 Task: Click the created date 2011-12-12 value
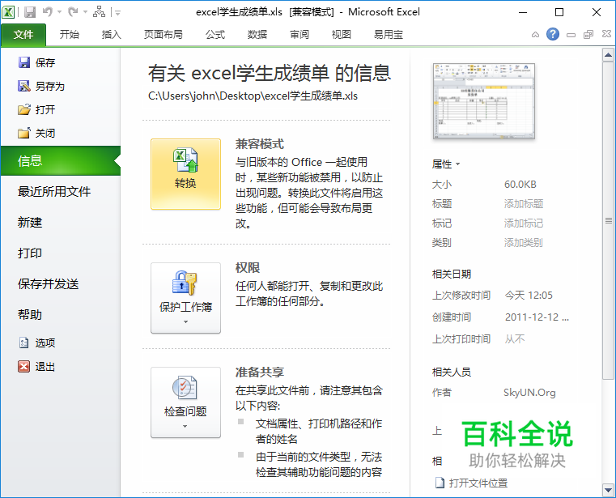[537, 317]
